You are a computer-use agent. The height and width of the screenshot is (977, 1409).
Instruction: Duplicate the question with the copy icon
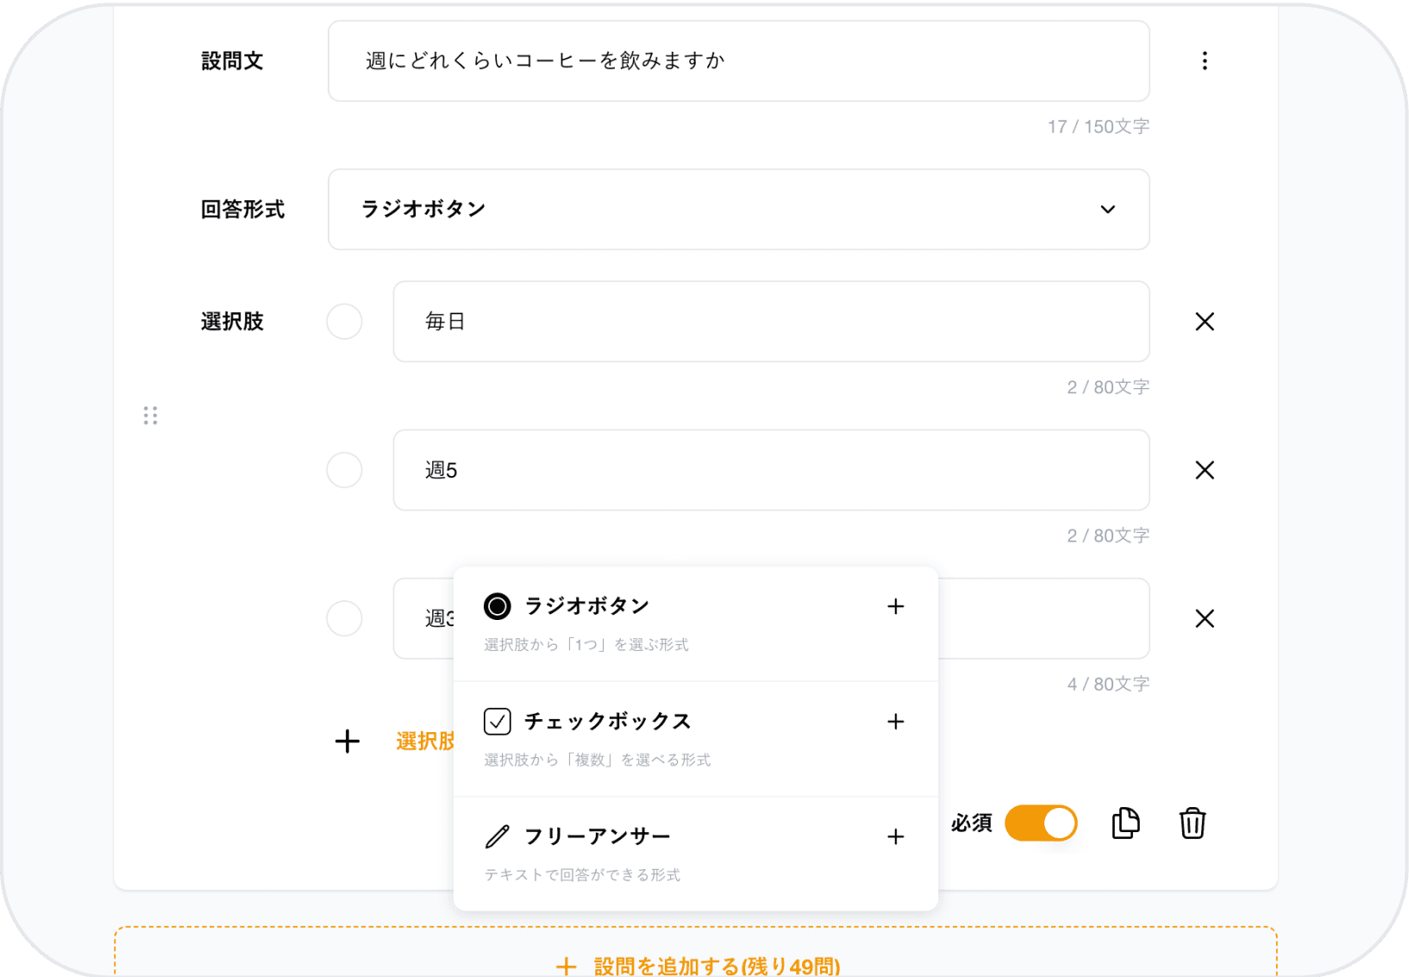1125,824
